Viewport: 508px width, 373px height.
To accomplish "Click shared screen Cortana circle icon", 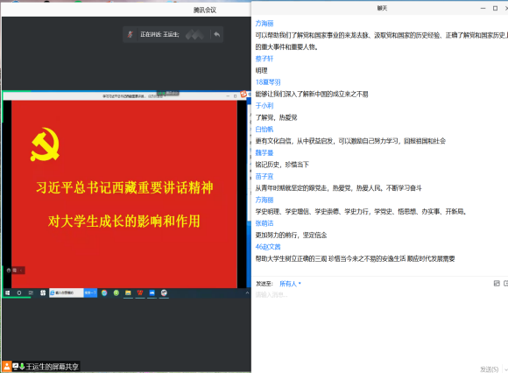I will pyautogui.click(x=19, y=293).
